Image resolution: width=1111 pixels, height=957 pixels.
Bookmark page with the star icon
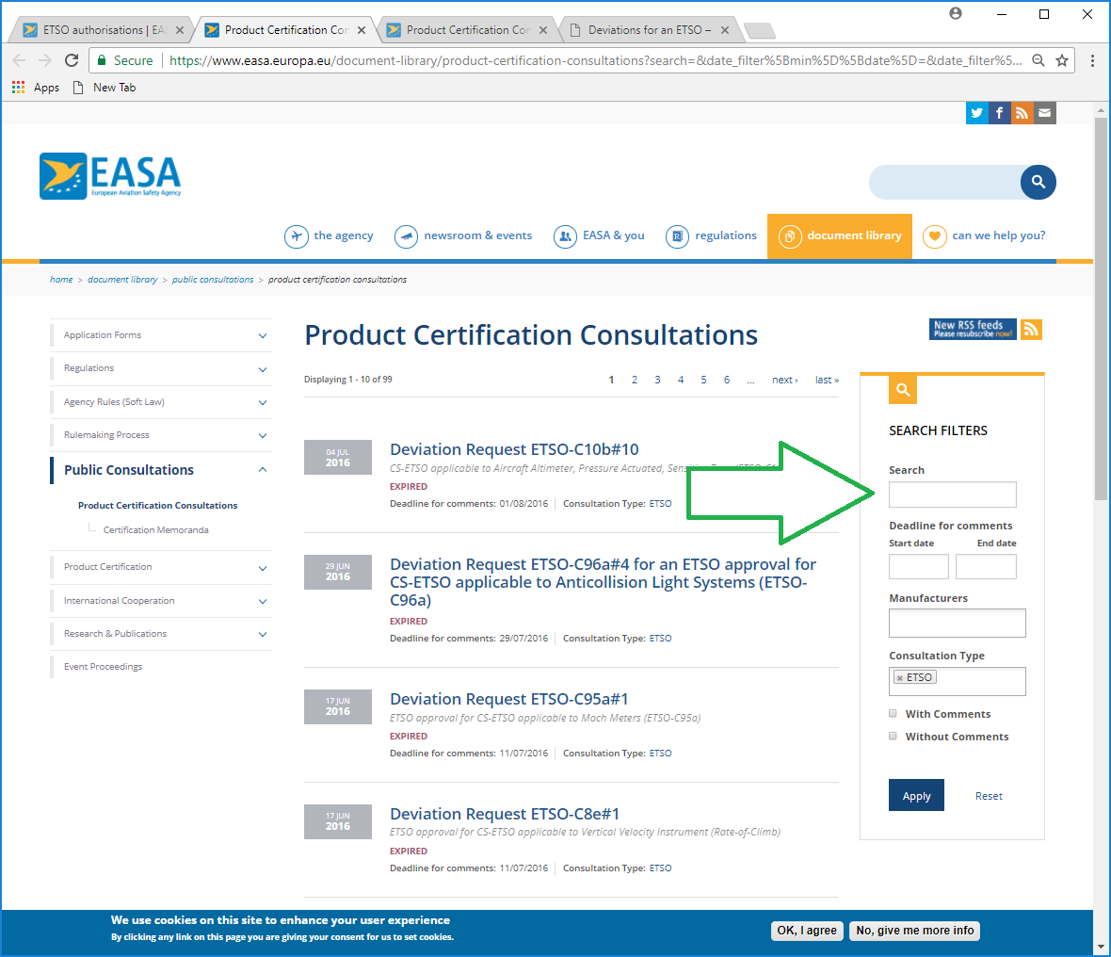click(1062, 60)
